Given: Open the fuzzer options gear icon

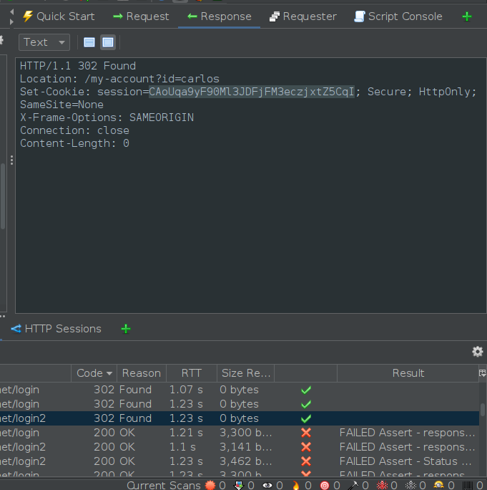Looking at the screenshot, I should click(477, 351).
